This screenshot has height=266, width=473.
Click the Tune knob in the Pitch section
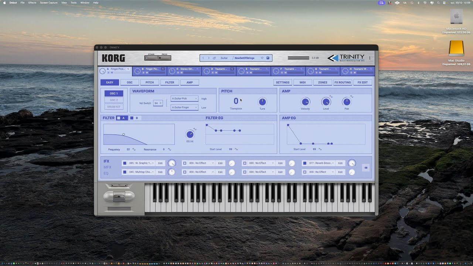262,102
